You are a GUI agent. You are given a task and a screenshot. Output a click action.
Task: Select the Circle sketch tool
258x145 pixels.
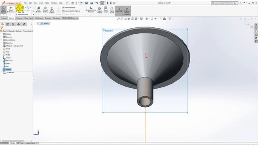pos(23,8)
